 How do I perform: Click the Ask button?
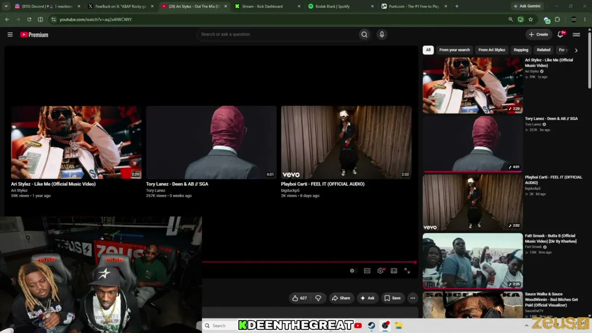pos(367,298)
